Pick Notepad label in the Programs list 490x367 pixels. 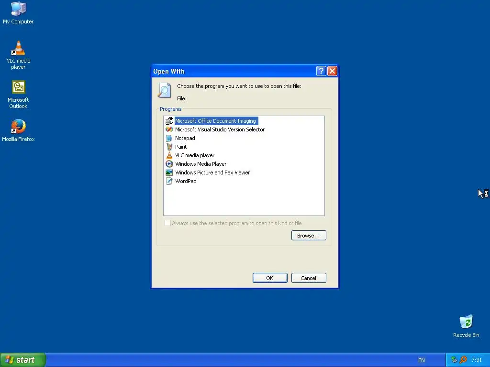[185, 138]
